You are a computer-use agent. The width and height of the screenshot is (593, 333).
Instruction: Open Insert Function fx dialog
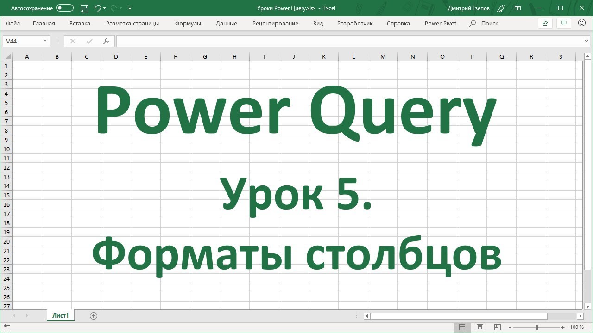106,41
